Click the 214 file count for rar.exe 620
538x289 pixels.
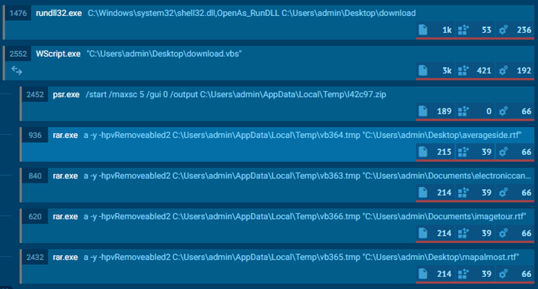pos(444,233)
